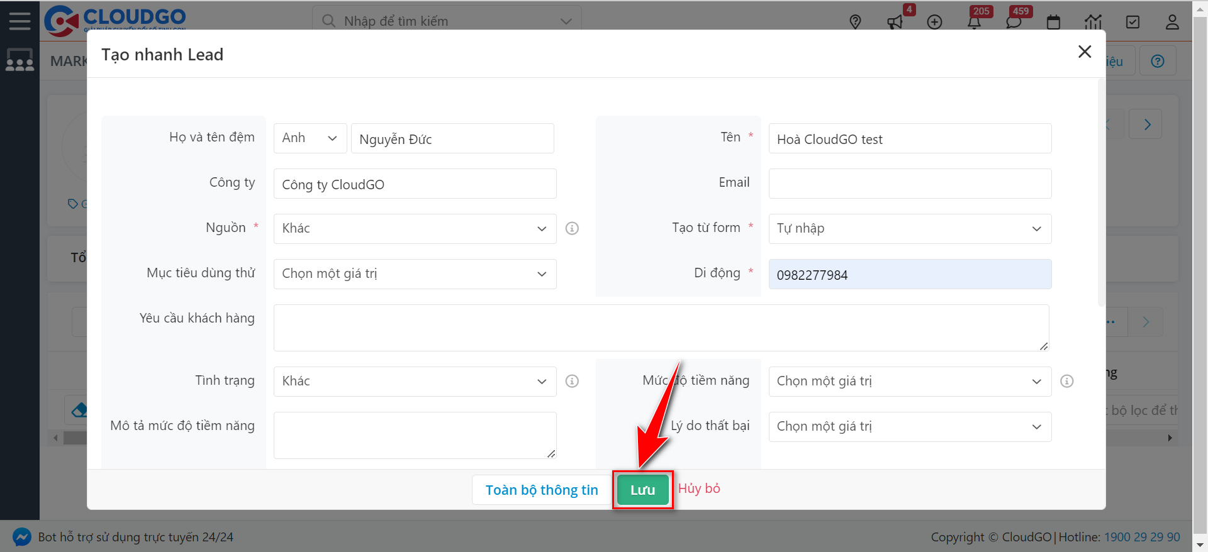Open the calendar icon in header
The image size is (1208, 552).
[x=1053, y=22]
